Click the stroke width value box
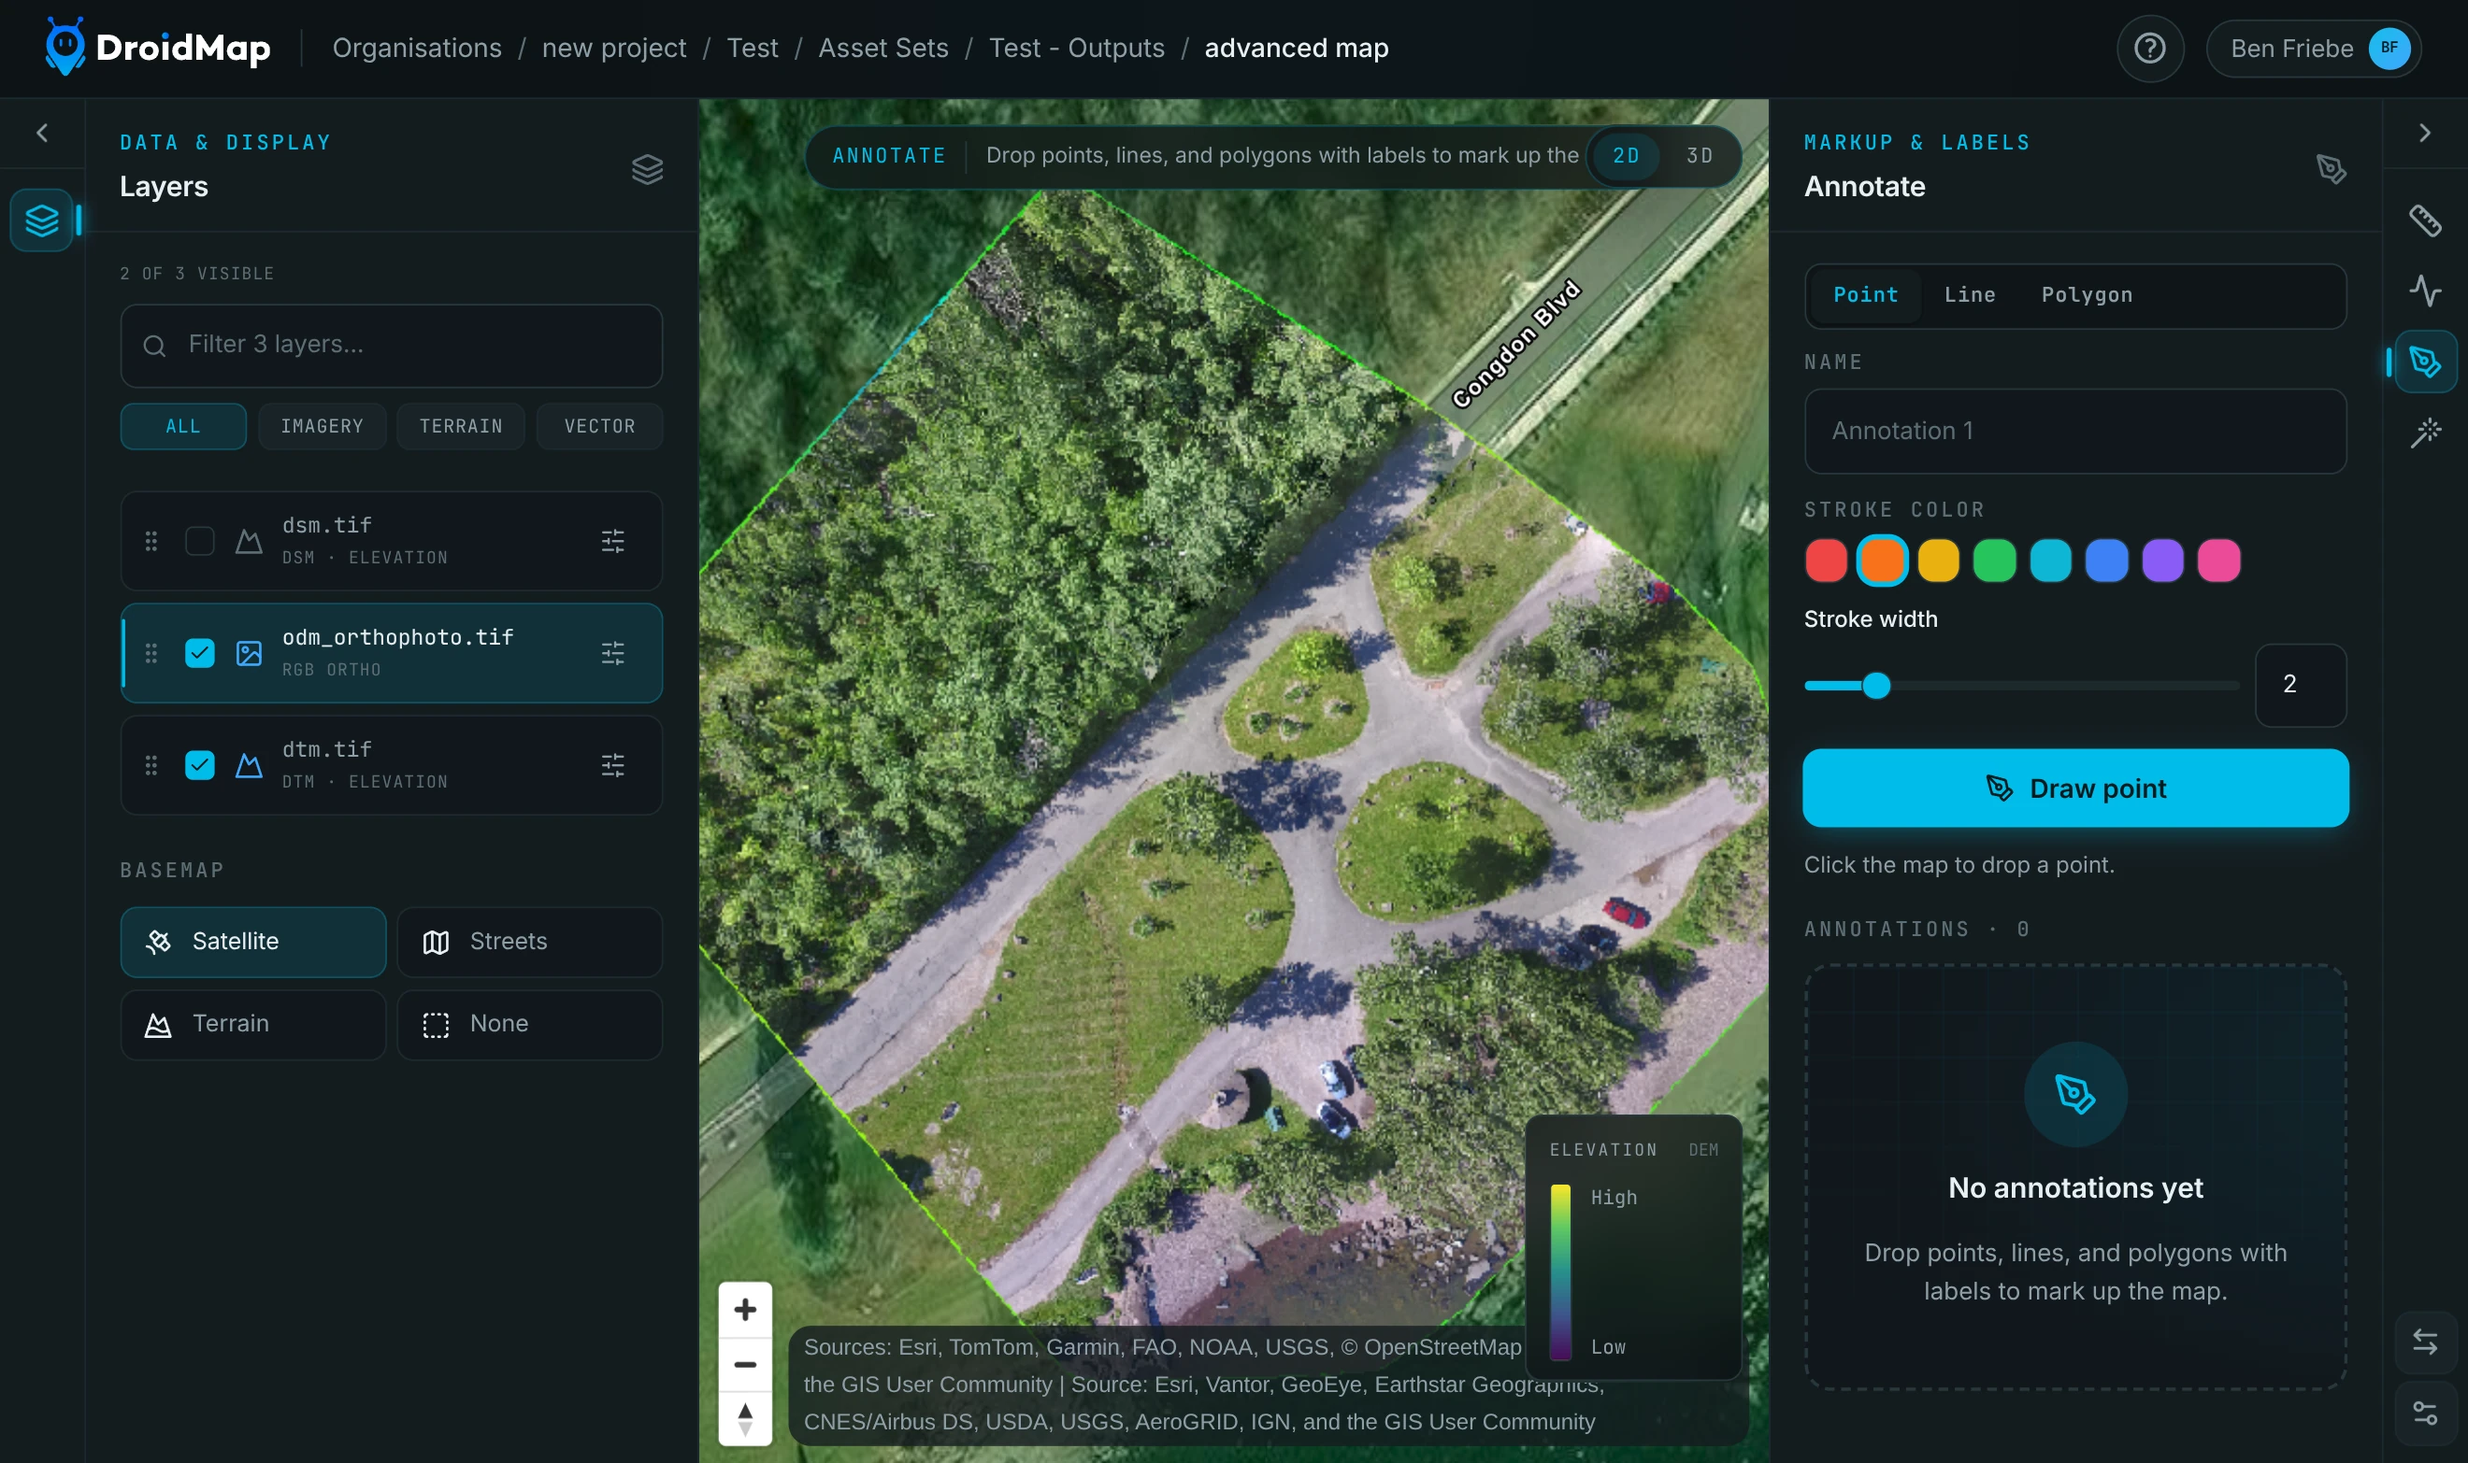This screenshot has height=1463, width=2468. [2301, 685]
